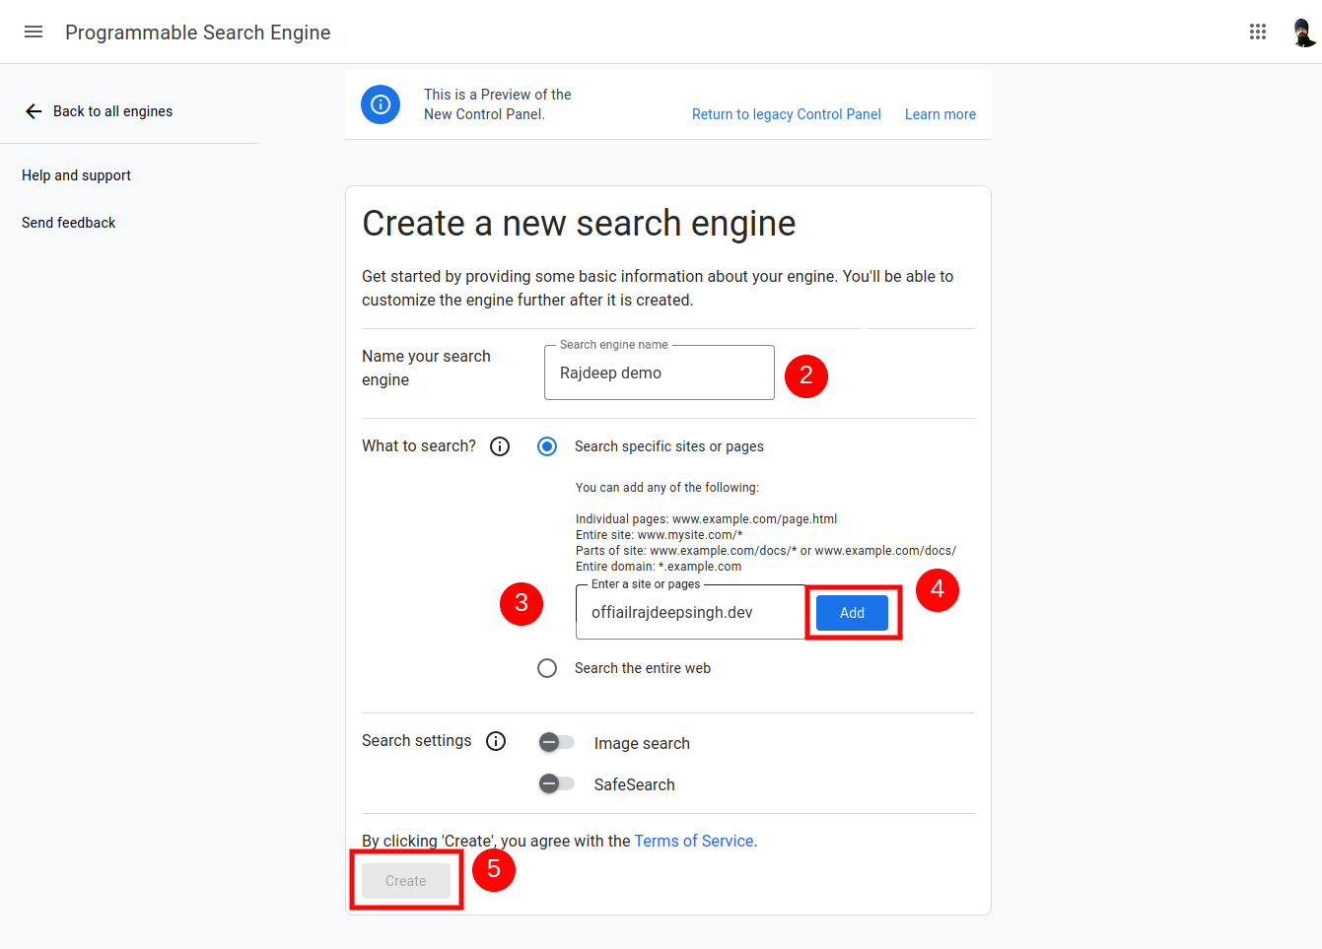The width and height of the screenshot is (1322, 949).
Task: Select Search the entire web
Action: tap(547, 667)
